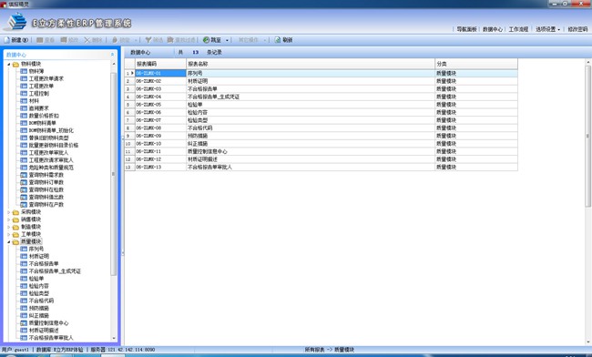Click the table icon beside 工程更改单请求
The width and height of the screenshot is (592, 357).
pyautogui.click(x=24, y=78)
